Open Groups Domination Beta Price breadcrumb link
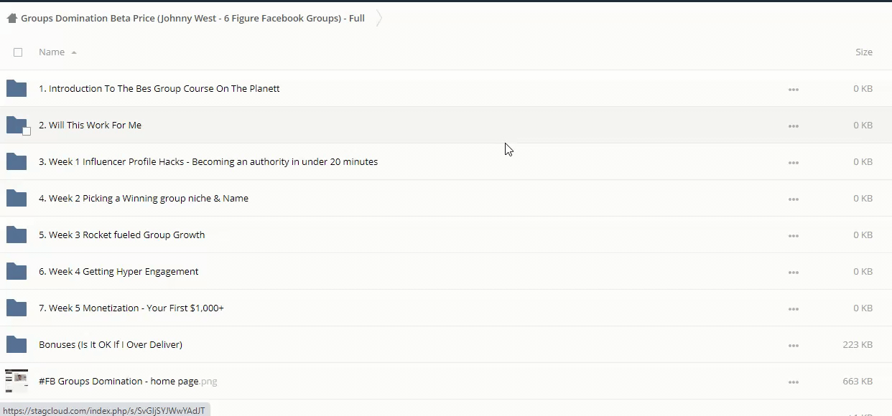 [x=192, y=19]
